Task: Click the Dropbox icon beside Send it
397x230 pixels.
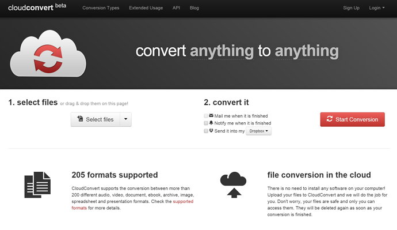Action: pyautogui.click(x=211, y=131)
